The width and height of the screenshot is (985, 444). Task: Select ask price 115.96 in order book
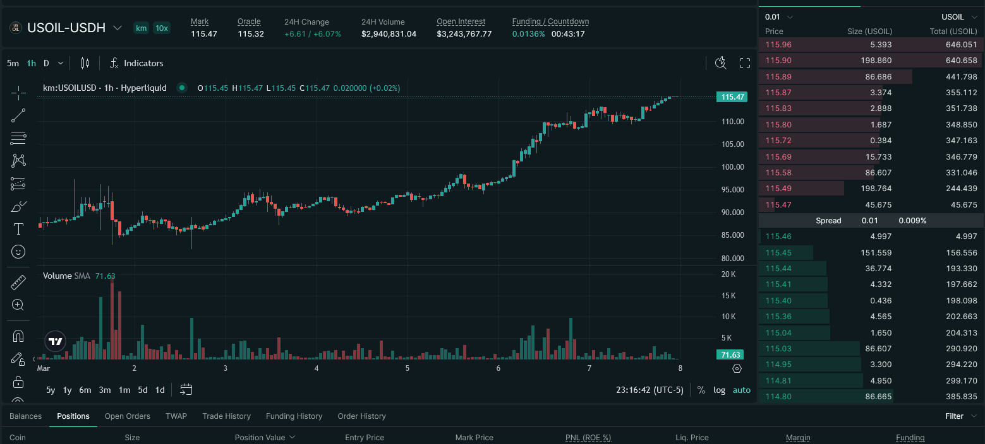click(x=778, y=45)
